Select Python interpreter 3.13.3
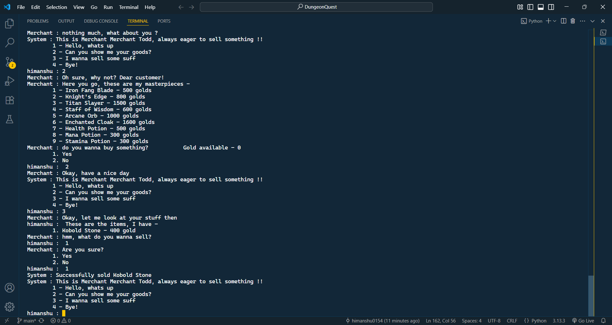Image resolution: width=612 pixels, height=325 pixels. pos(559,321)
